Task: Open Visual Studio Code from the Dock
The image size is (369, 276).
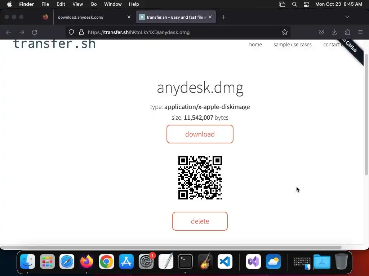Action: coord(225,262)
